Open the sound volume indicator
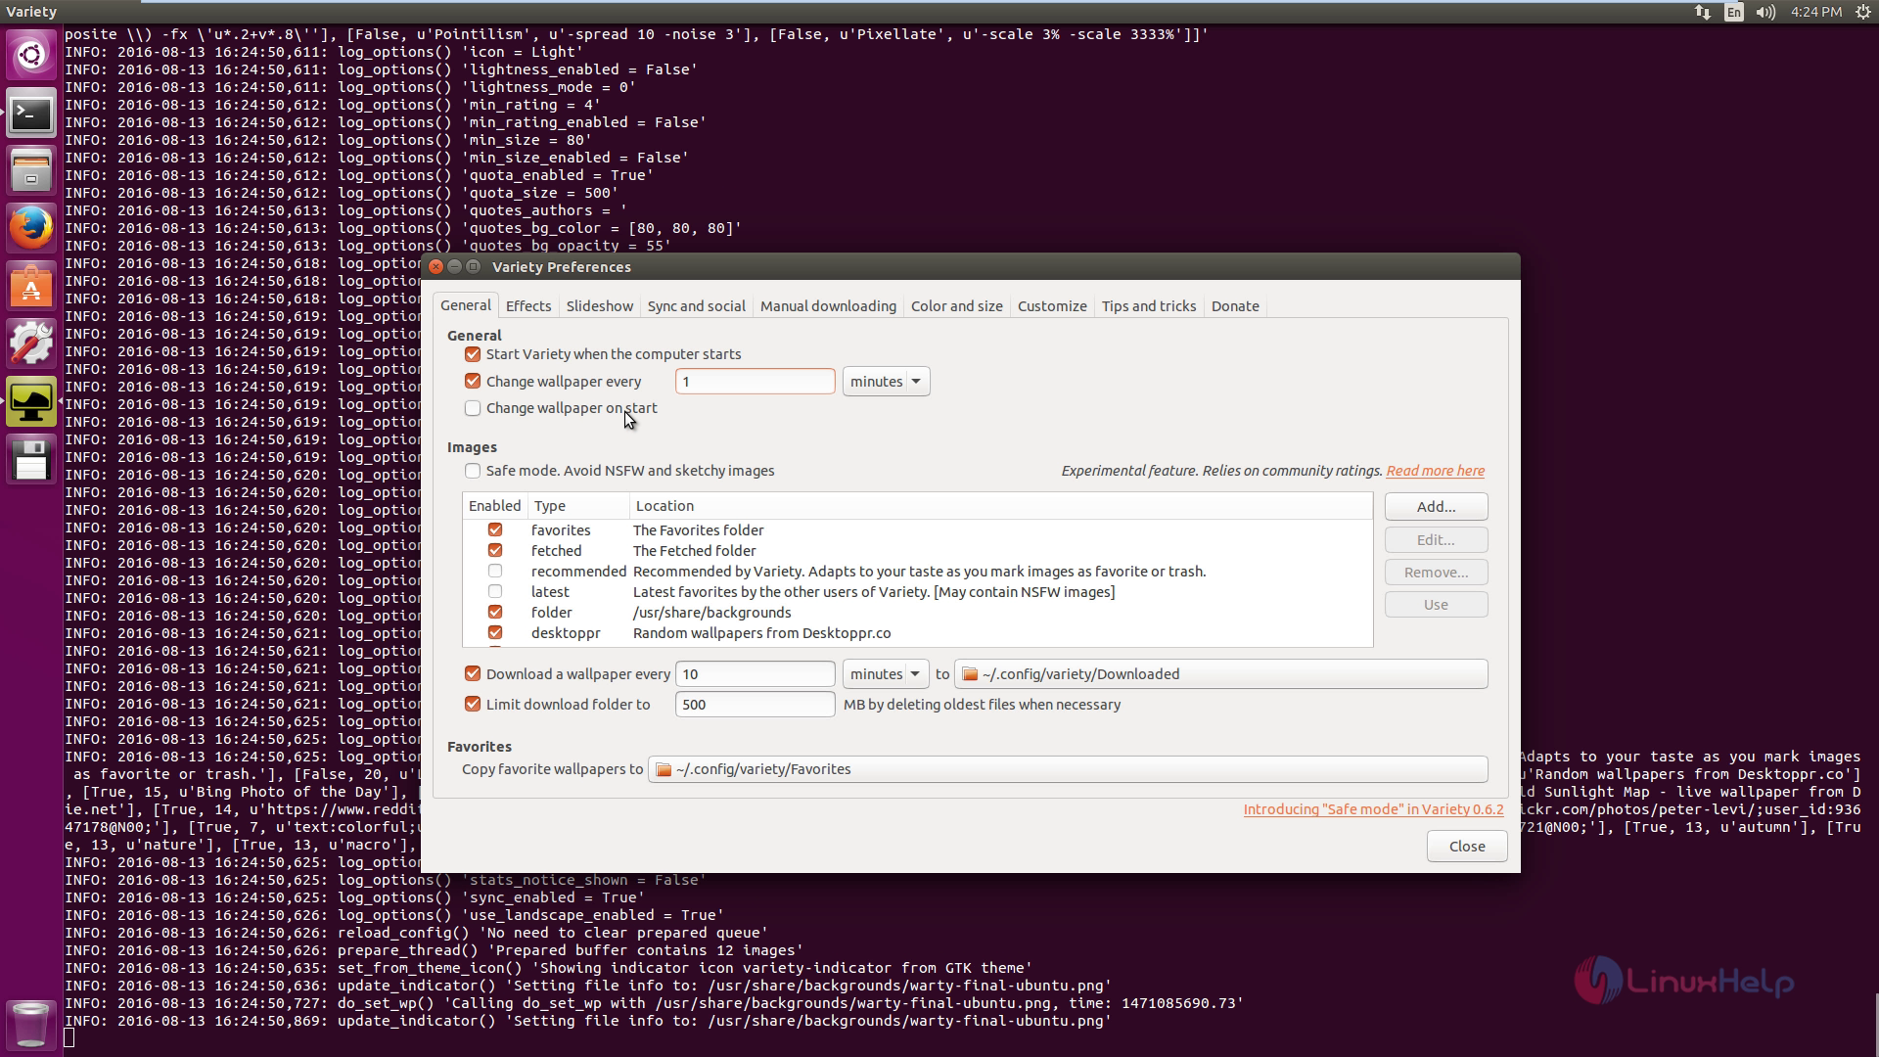 pos(1765,12)
